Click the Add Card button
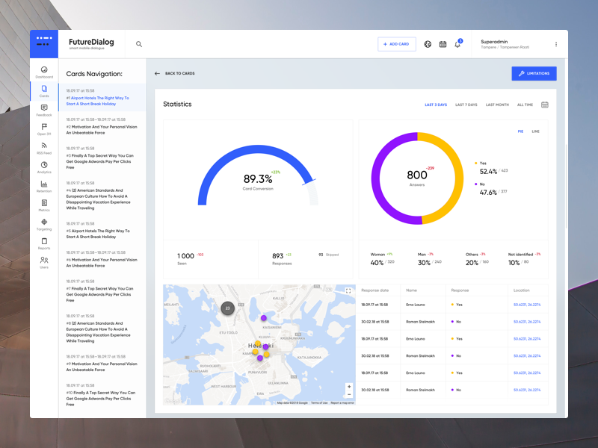The width and height of the screenshot is (598, 448). coord(397,44)
